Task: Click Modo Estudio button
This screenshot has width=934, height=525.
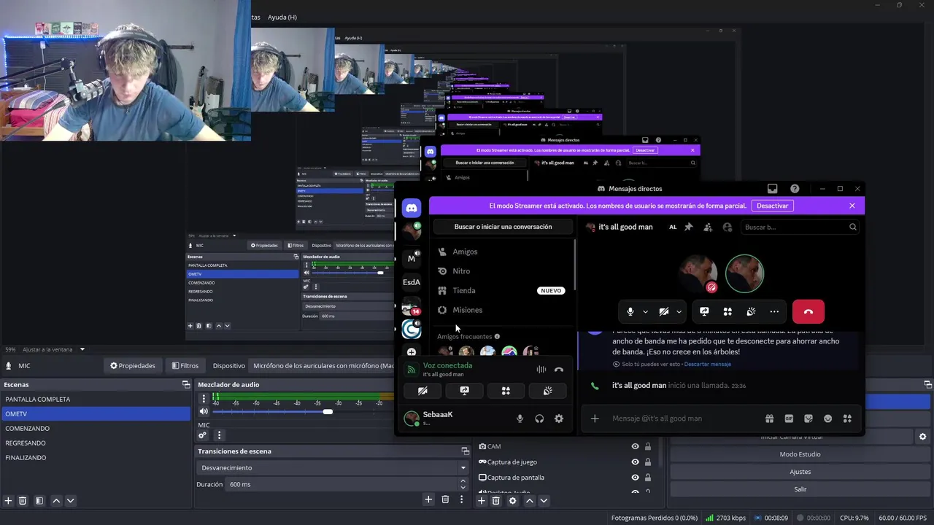Action: (800, 454)
